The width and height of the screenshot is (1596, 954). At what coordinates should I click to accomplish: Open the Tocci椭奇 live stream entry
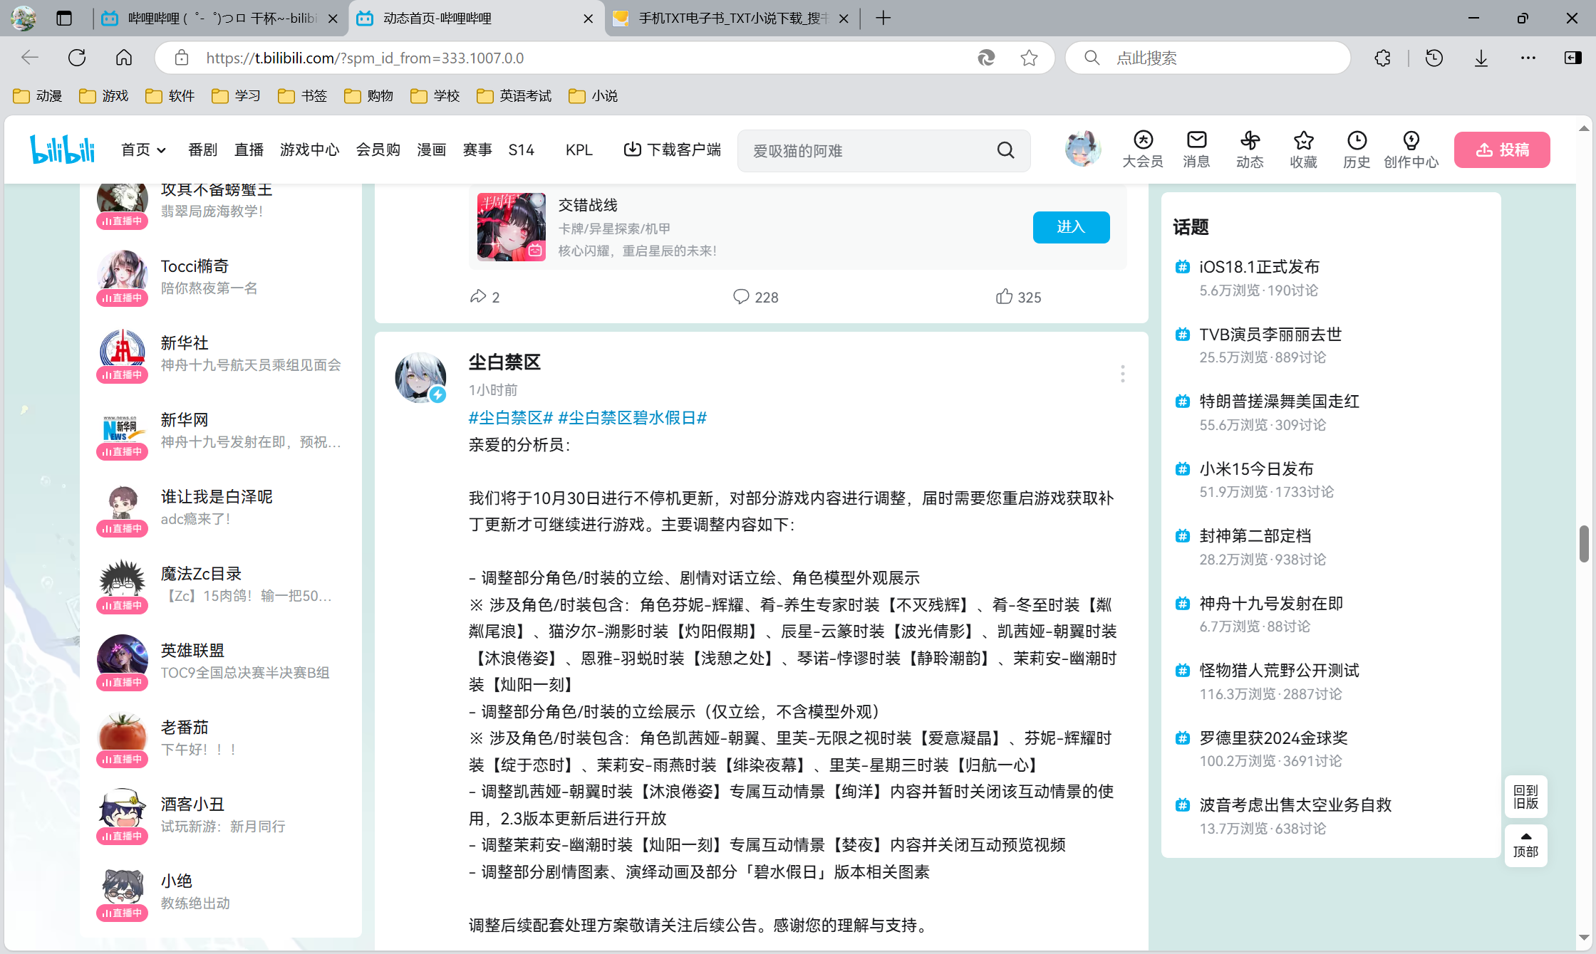(221, 278)
